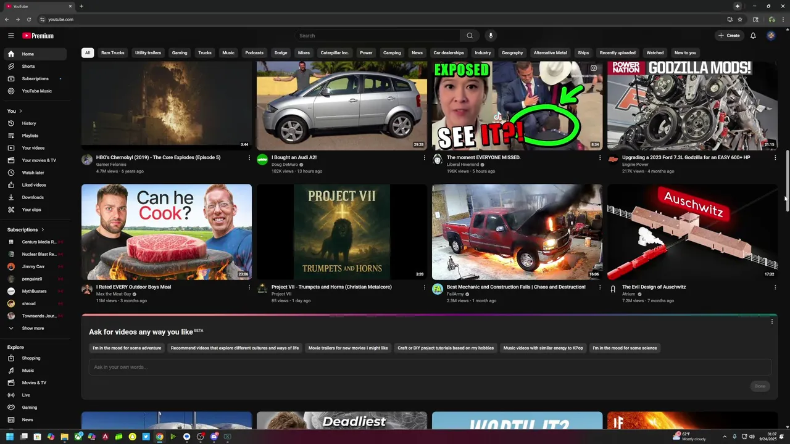Select the Ram Trucks filter chip
Image resolution: width=790 pixels, height=444 pixels.
113,53
